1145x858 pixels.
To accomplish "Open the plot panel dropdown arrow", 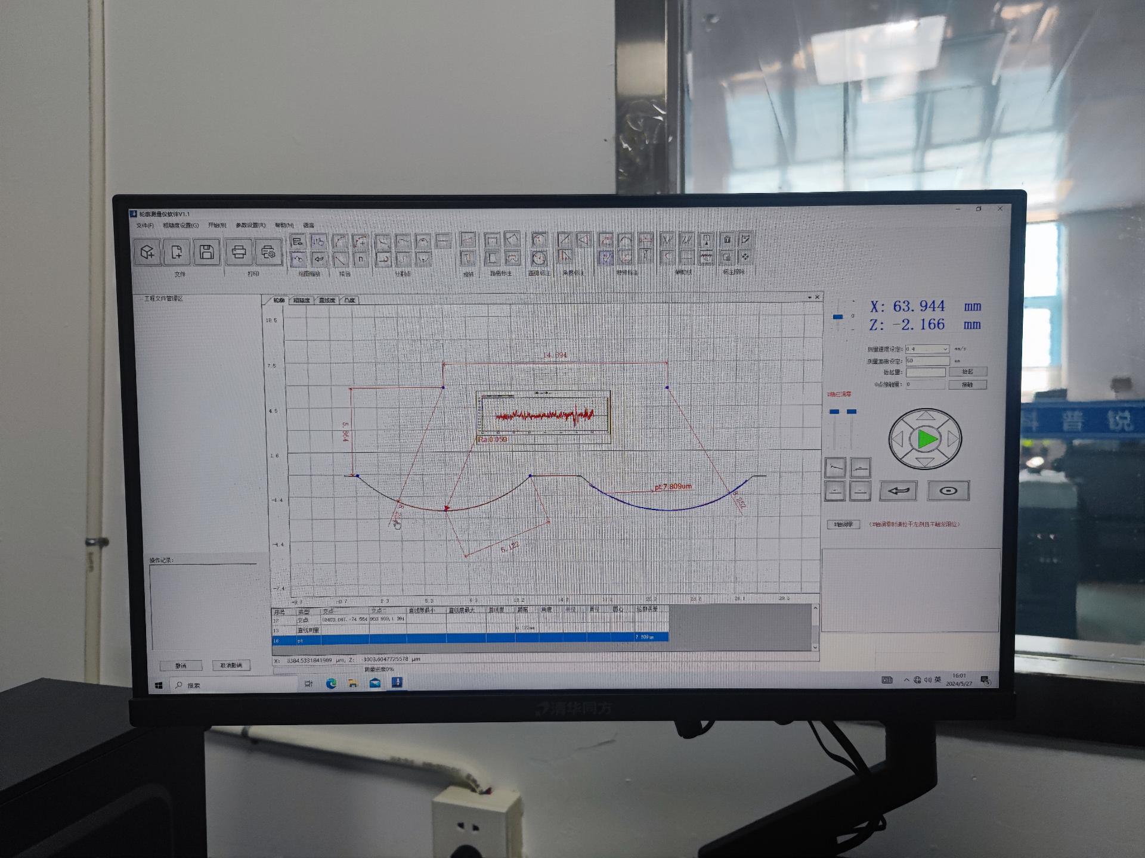I will (x=809, y=297).
